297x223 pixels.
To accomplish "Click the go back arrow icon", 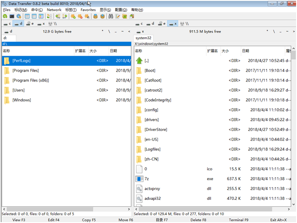I will pyautogui.click(x=57, y=16).
